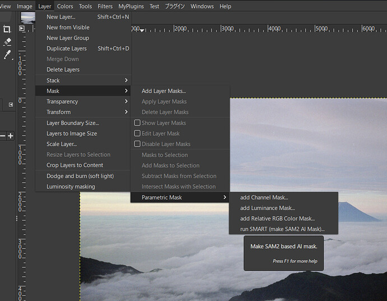
Task: Select the Crop tool
Action: [x=7, y=29]
